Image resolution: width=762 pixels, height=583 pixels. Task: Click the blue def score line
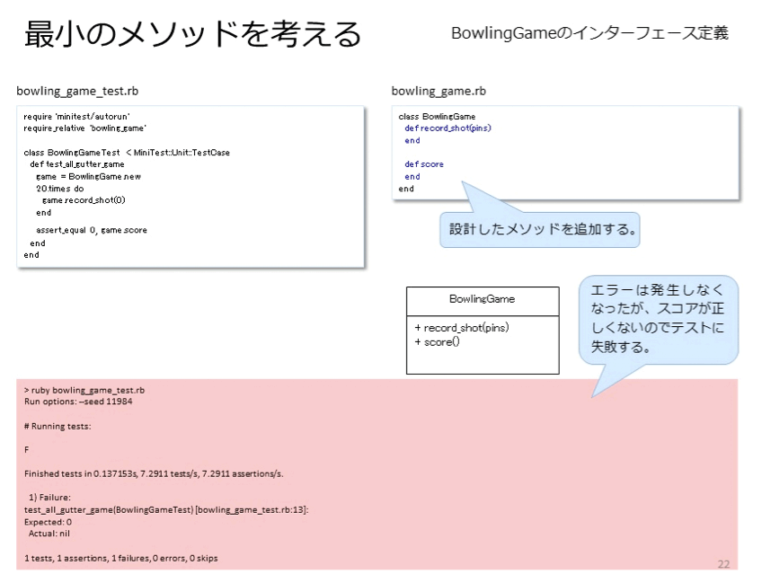pyautogui.click(x=424, y=164)
